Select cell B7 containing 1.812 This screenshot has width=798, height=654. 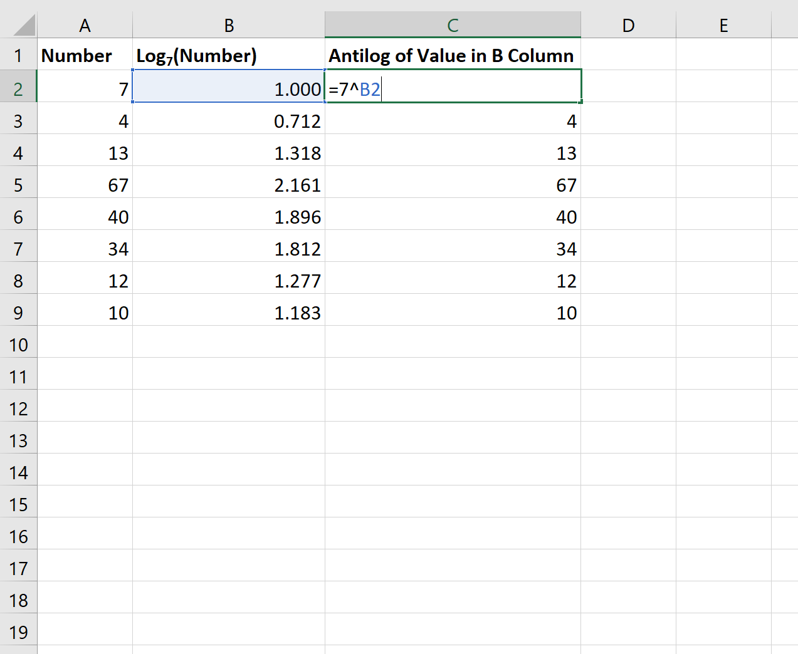tap(229, 248)
